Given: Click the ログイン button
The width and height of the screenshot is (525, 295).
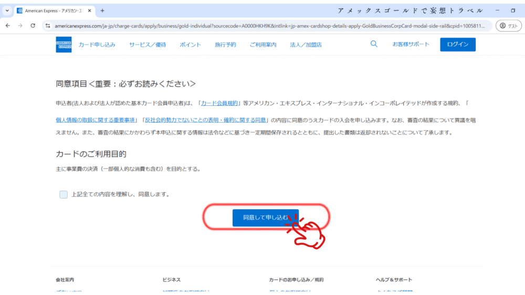Looking at the screenshot, I should (x=458, y=45).
